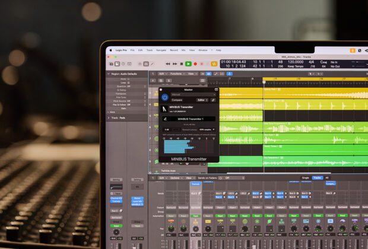Click the Stop button in transport
Screen dimensions: 368x249
(x=182, y=63)
